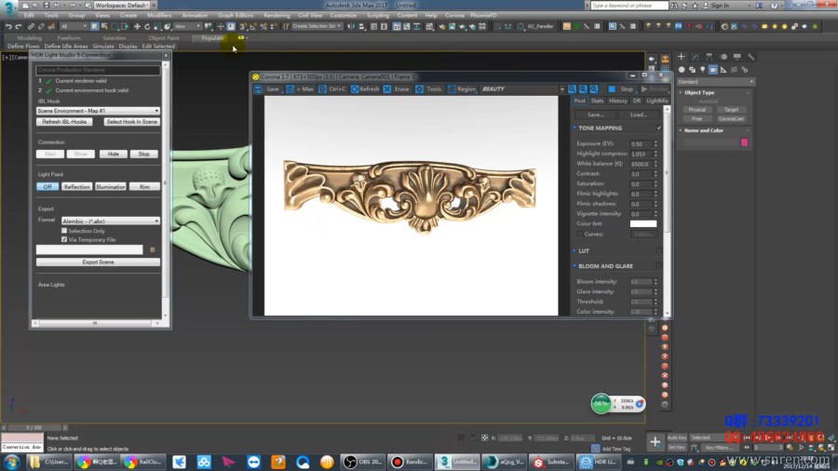Switch Light Paint to Rim
This screenshot has height=471, width=838.
[144, 187]
